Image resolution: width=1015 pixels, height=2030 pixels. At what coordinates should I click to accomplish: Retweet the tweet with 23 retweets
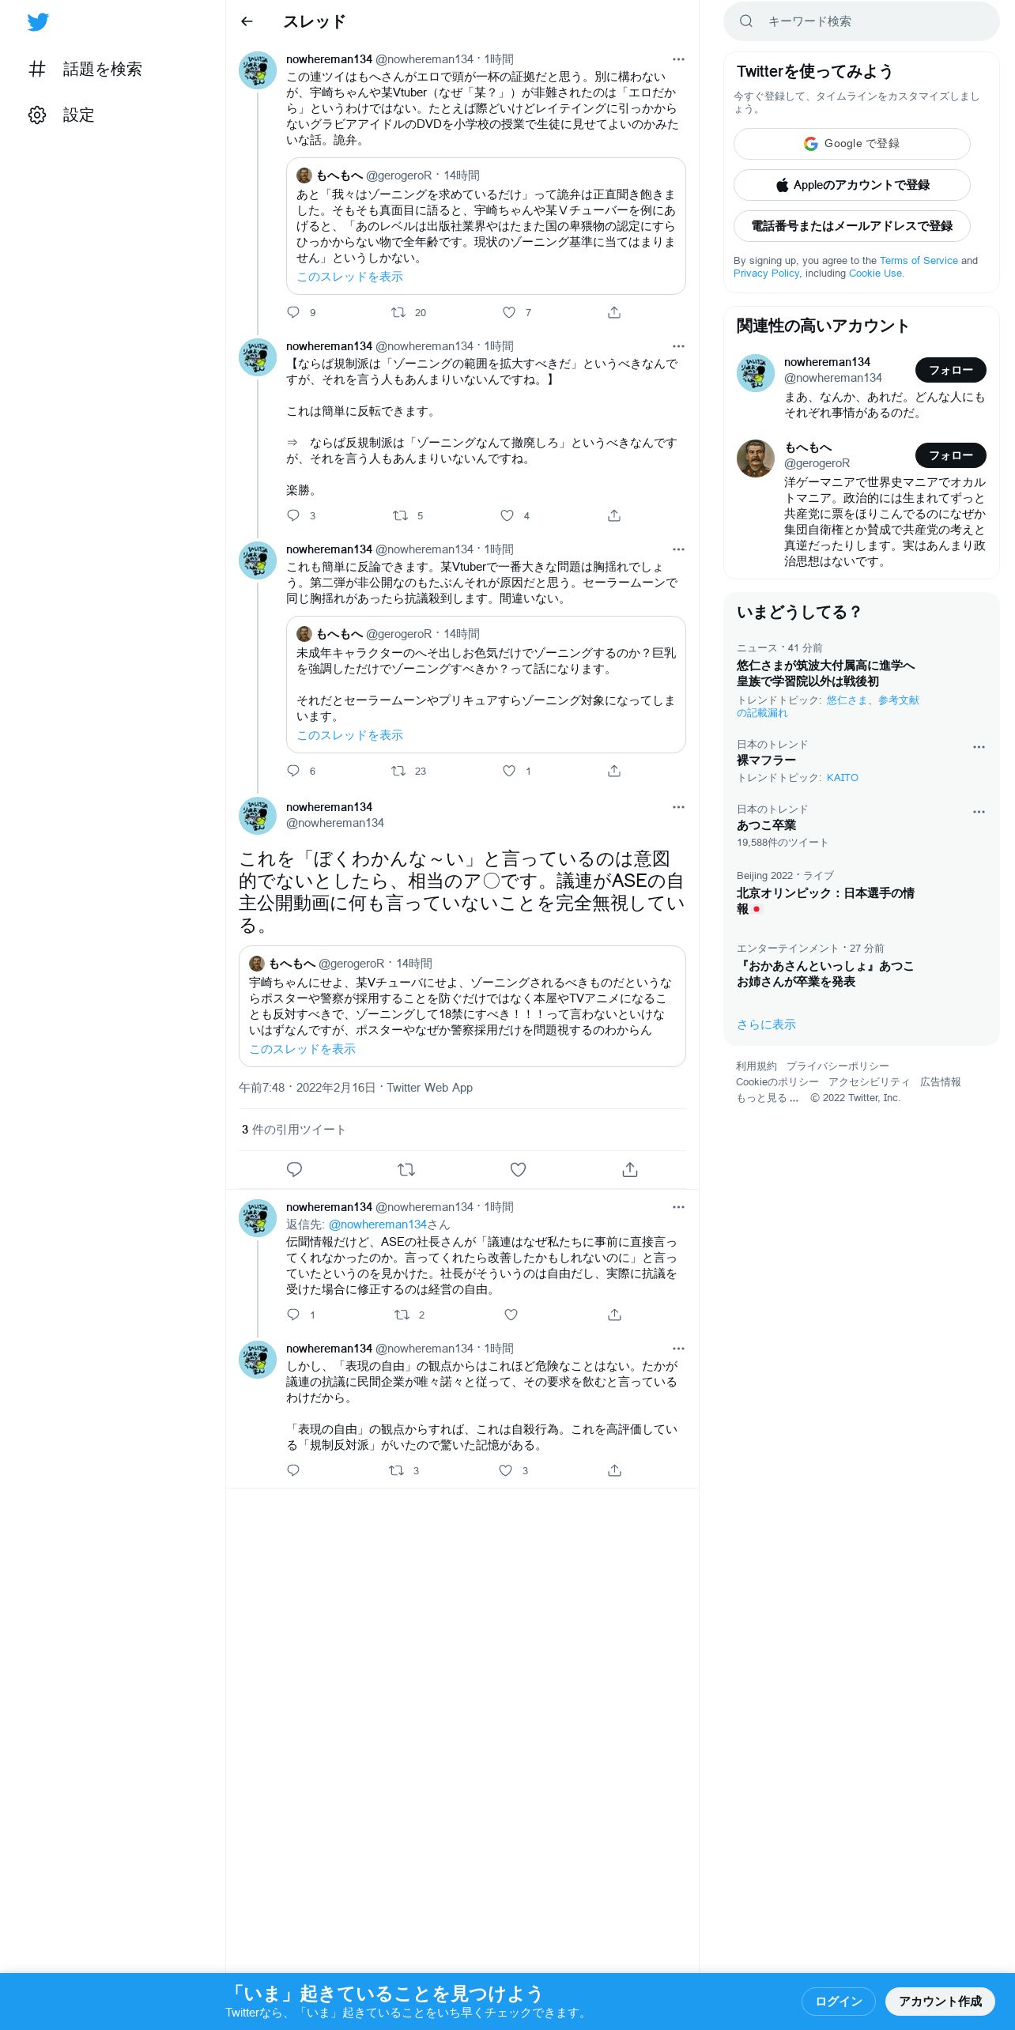398,771
